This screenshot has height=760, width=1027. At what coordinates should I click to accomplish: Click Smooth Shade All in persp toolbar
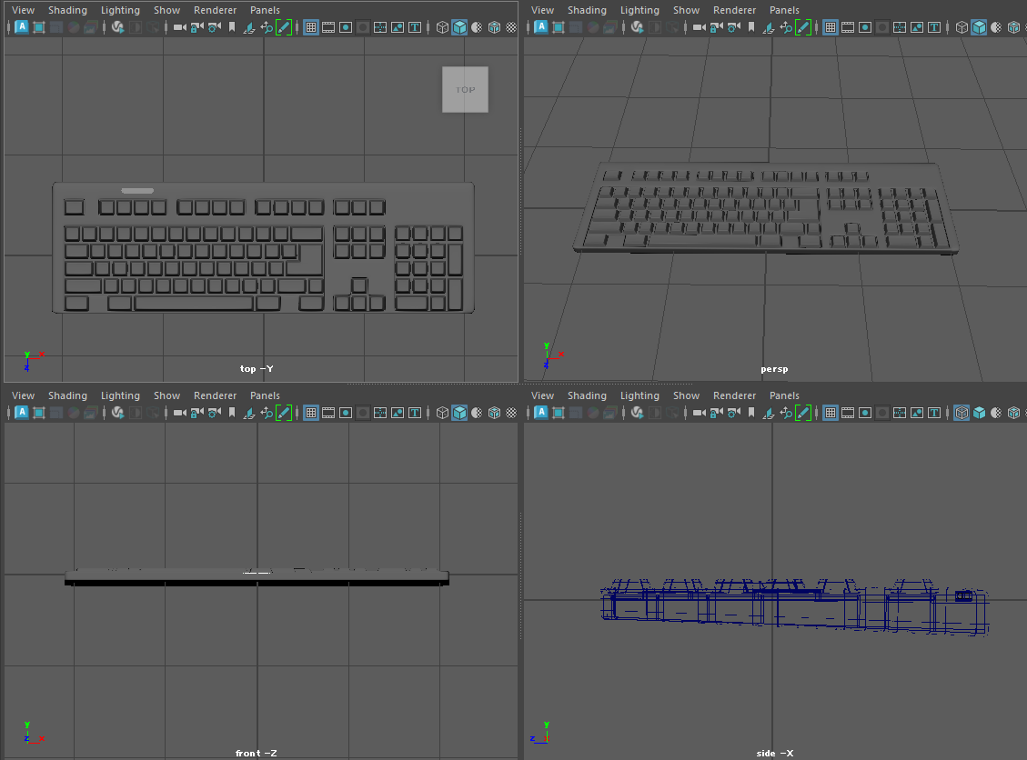pos(979,27)
